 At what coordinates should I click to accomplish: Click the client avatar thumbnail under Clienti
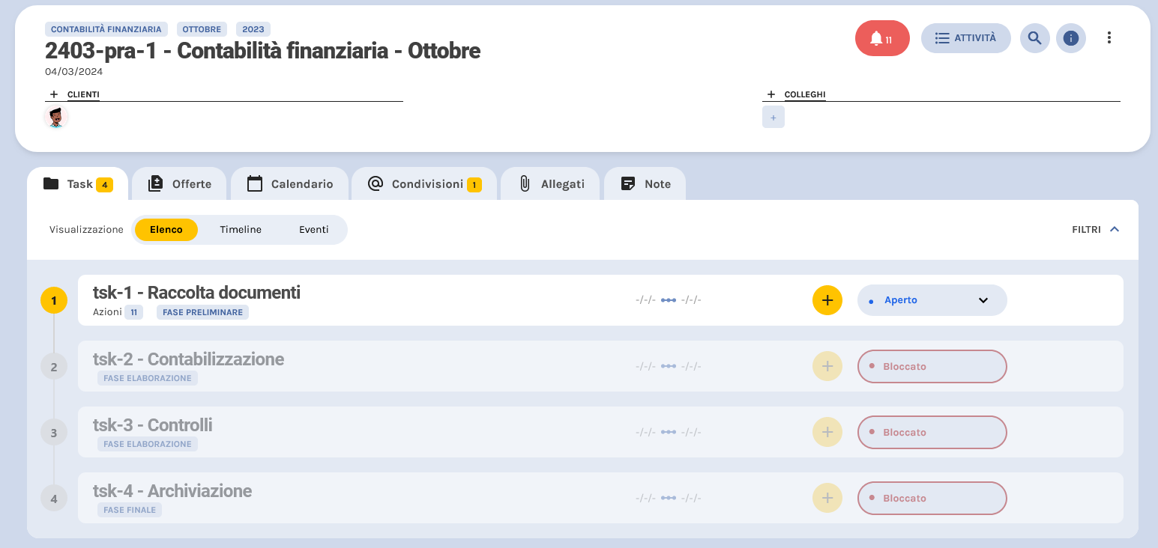click(x=55, y=117)
